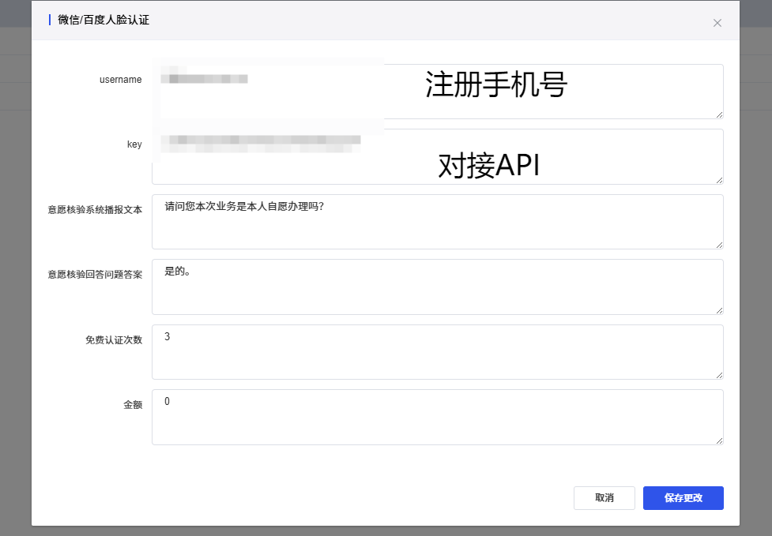This screenshot has width=772, height=536.
Task: Click resize grip of 免费认证次数 box
Action: pyautogui.click(x=719, y=375)
